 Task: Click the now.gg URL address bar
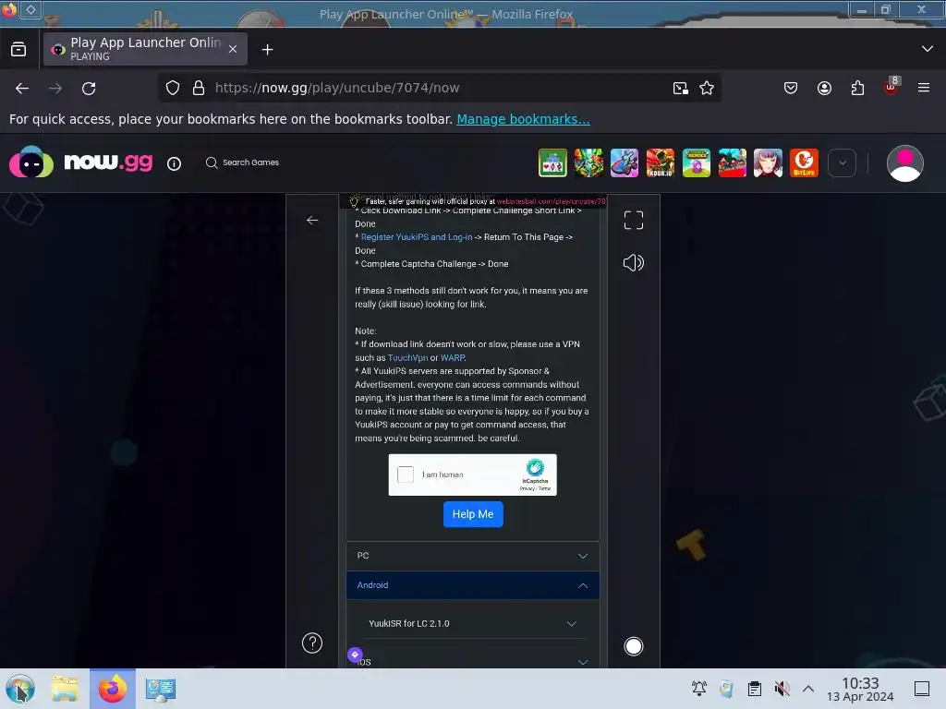tap(441, 88)
